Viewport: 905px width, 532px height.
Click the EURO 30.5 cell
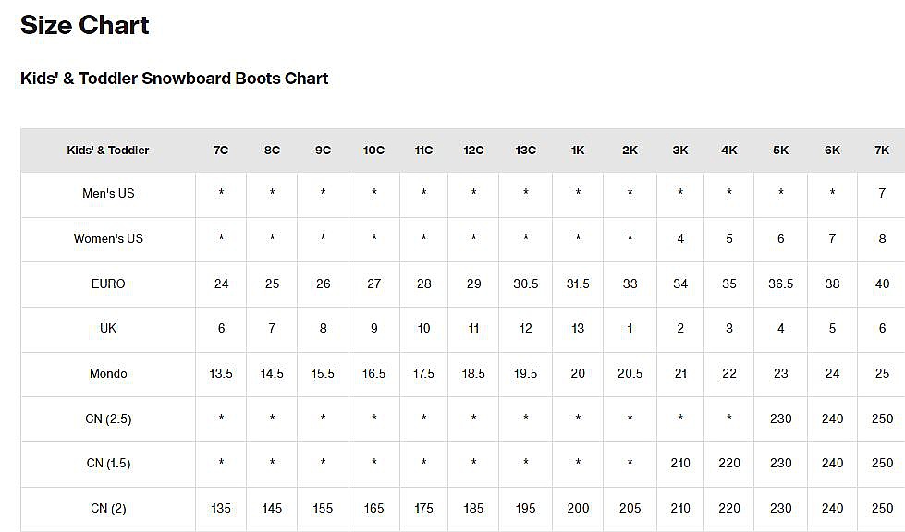pyautogui.click(x=525, y=284)
